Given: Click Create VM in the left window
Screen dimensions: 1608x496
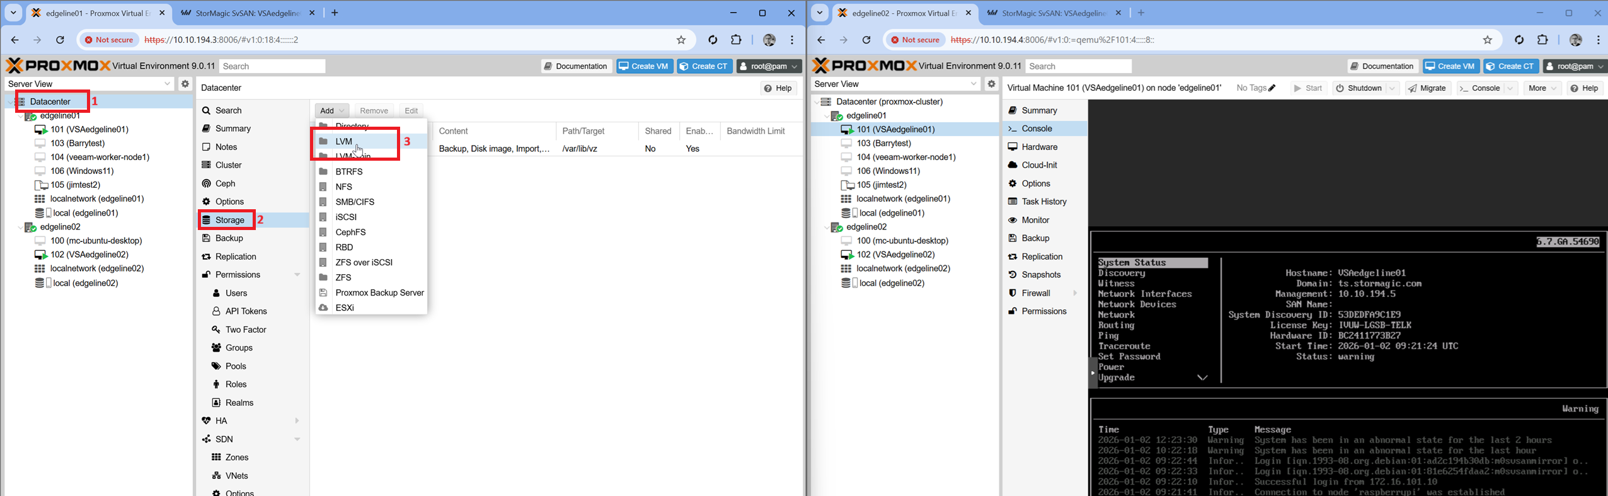Looking at the screenshot, I should pyautogui.click(x=645, y=66).
